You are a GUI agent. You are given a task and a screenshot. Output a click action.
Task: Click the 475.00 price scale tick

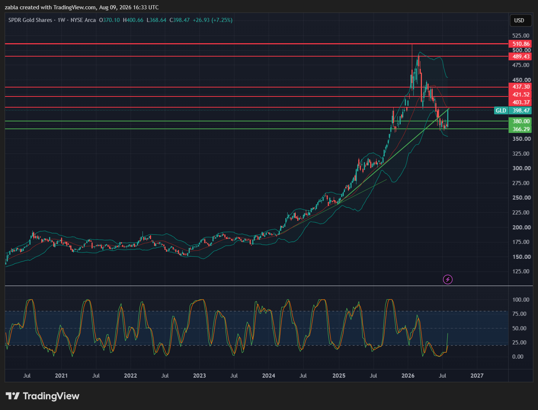[x=521, y=65]
